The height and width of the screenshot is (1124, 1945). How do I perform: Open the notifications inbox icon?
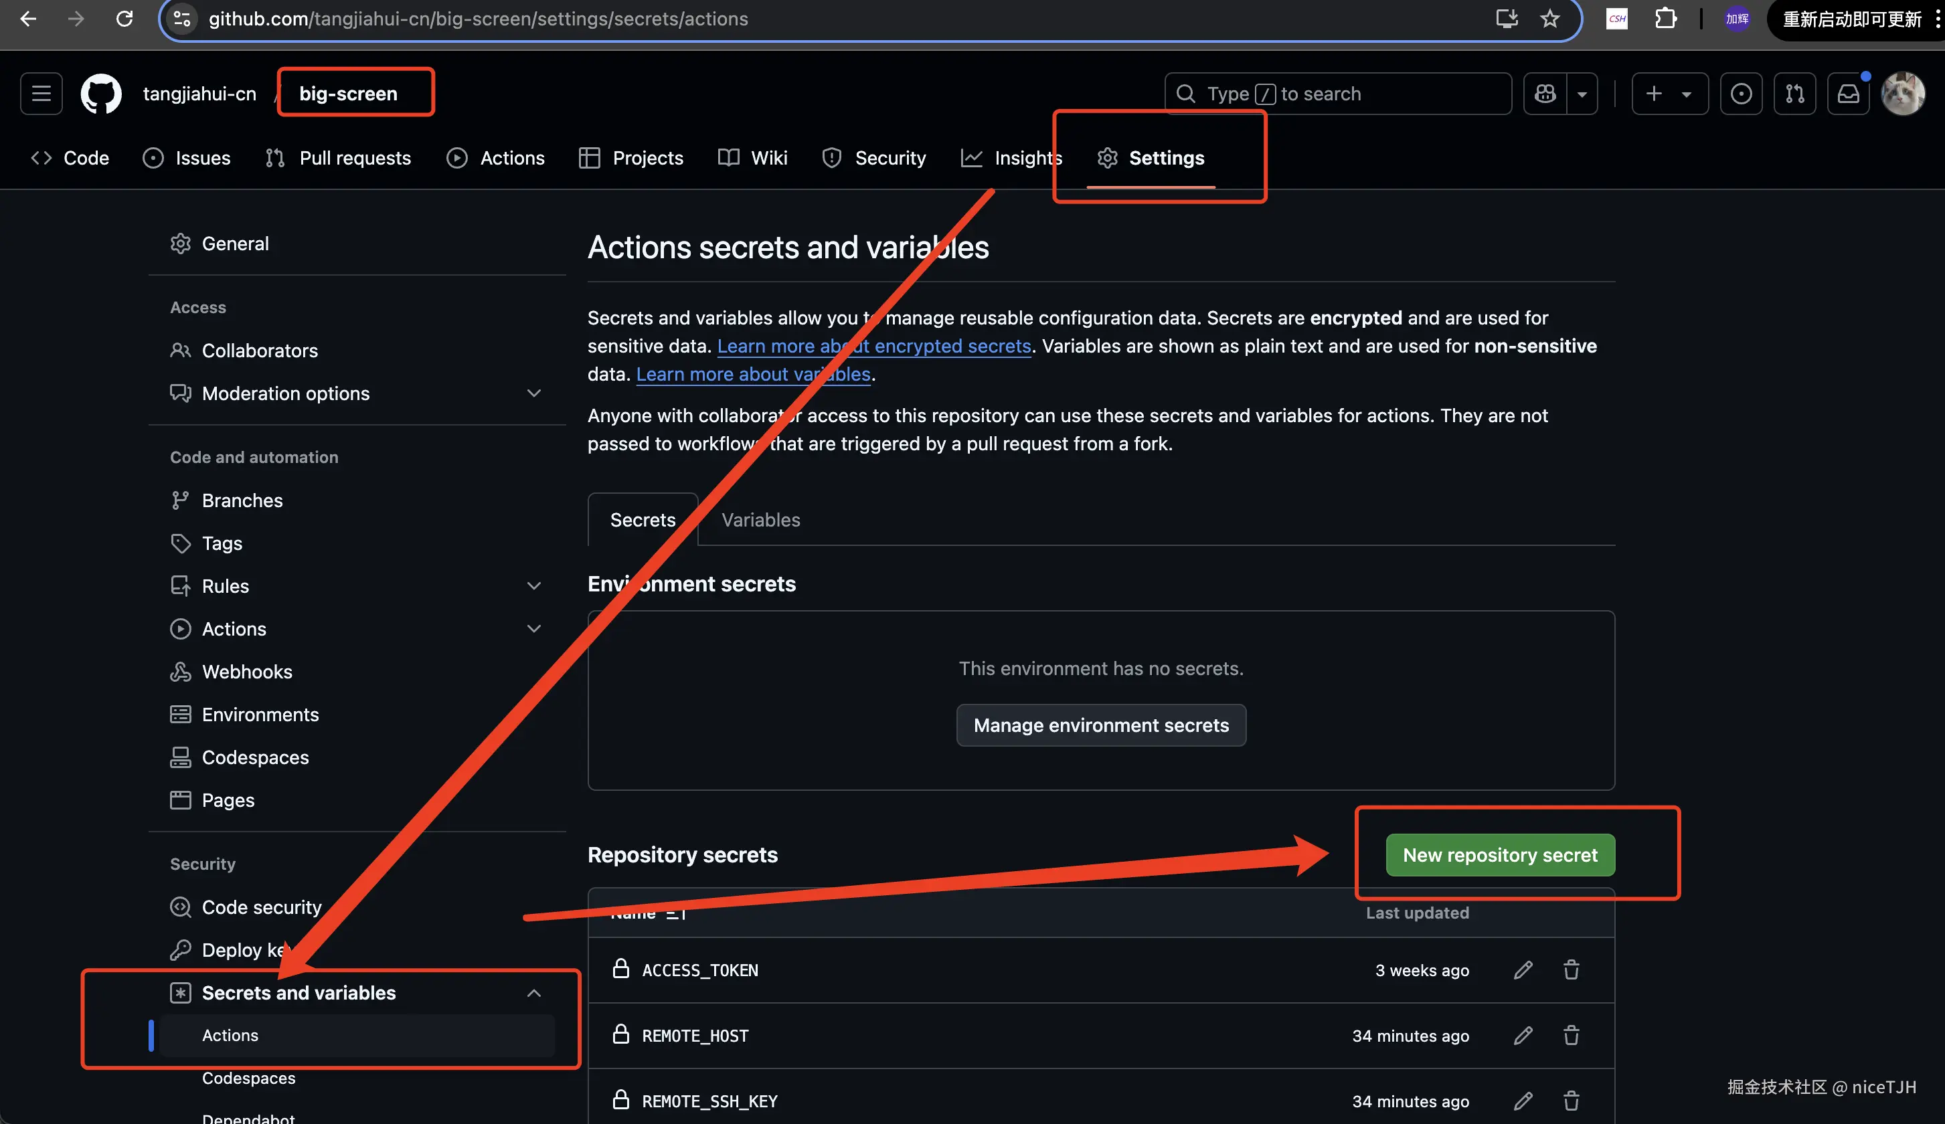pos(1848,94)
